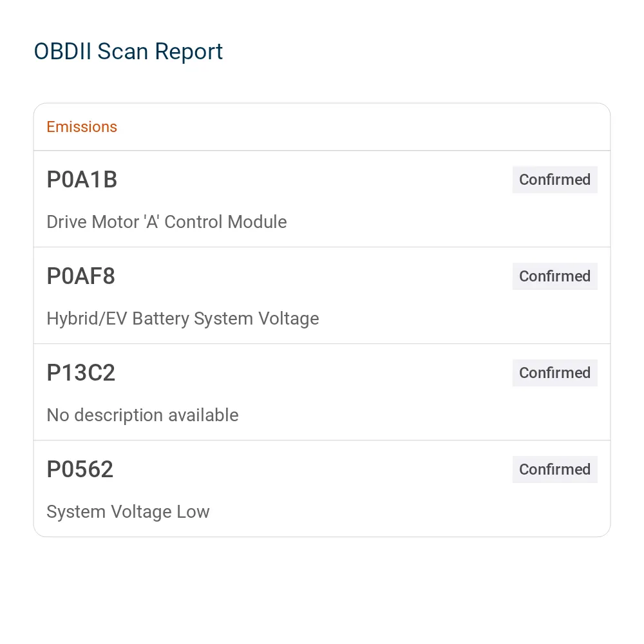Click the P0AF8 list row

coord(322,296)
